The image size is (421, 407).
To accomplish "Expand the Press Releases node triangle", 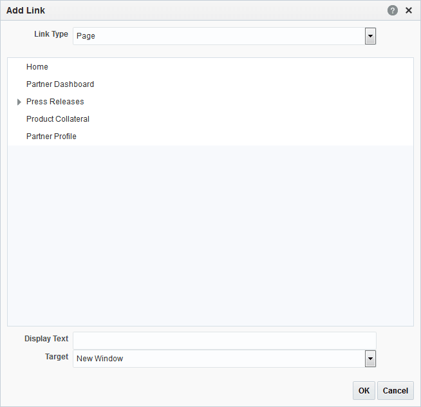I will click(x=19, y=102).
